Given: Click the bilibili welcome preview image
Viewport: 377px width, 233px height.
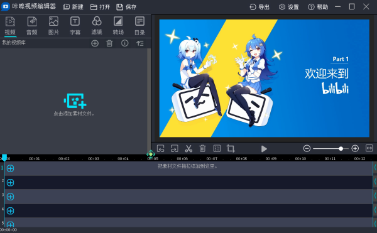Looking at the screenshot, I should point(265,79).
